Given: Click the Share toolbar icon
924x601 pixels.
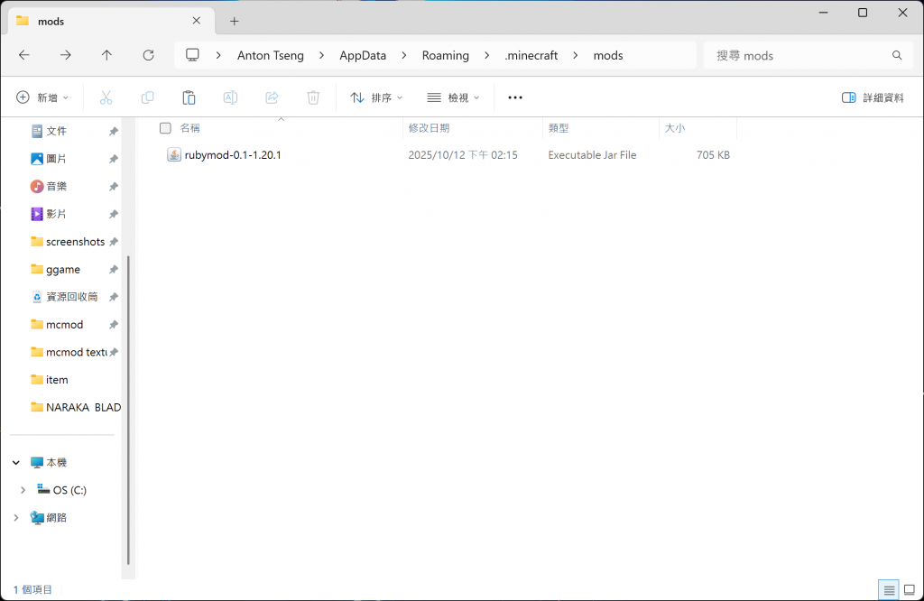Looking at the screenshot, I should coord(272,97).
